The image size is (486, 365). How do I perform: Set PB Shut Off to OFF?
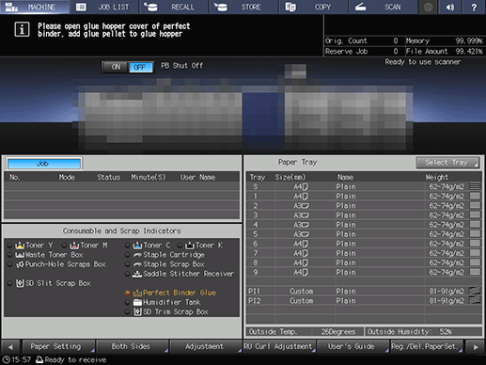tap(140, 67)
